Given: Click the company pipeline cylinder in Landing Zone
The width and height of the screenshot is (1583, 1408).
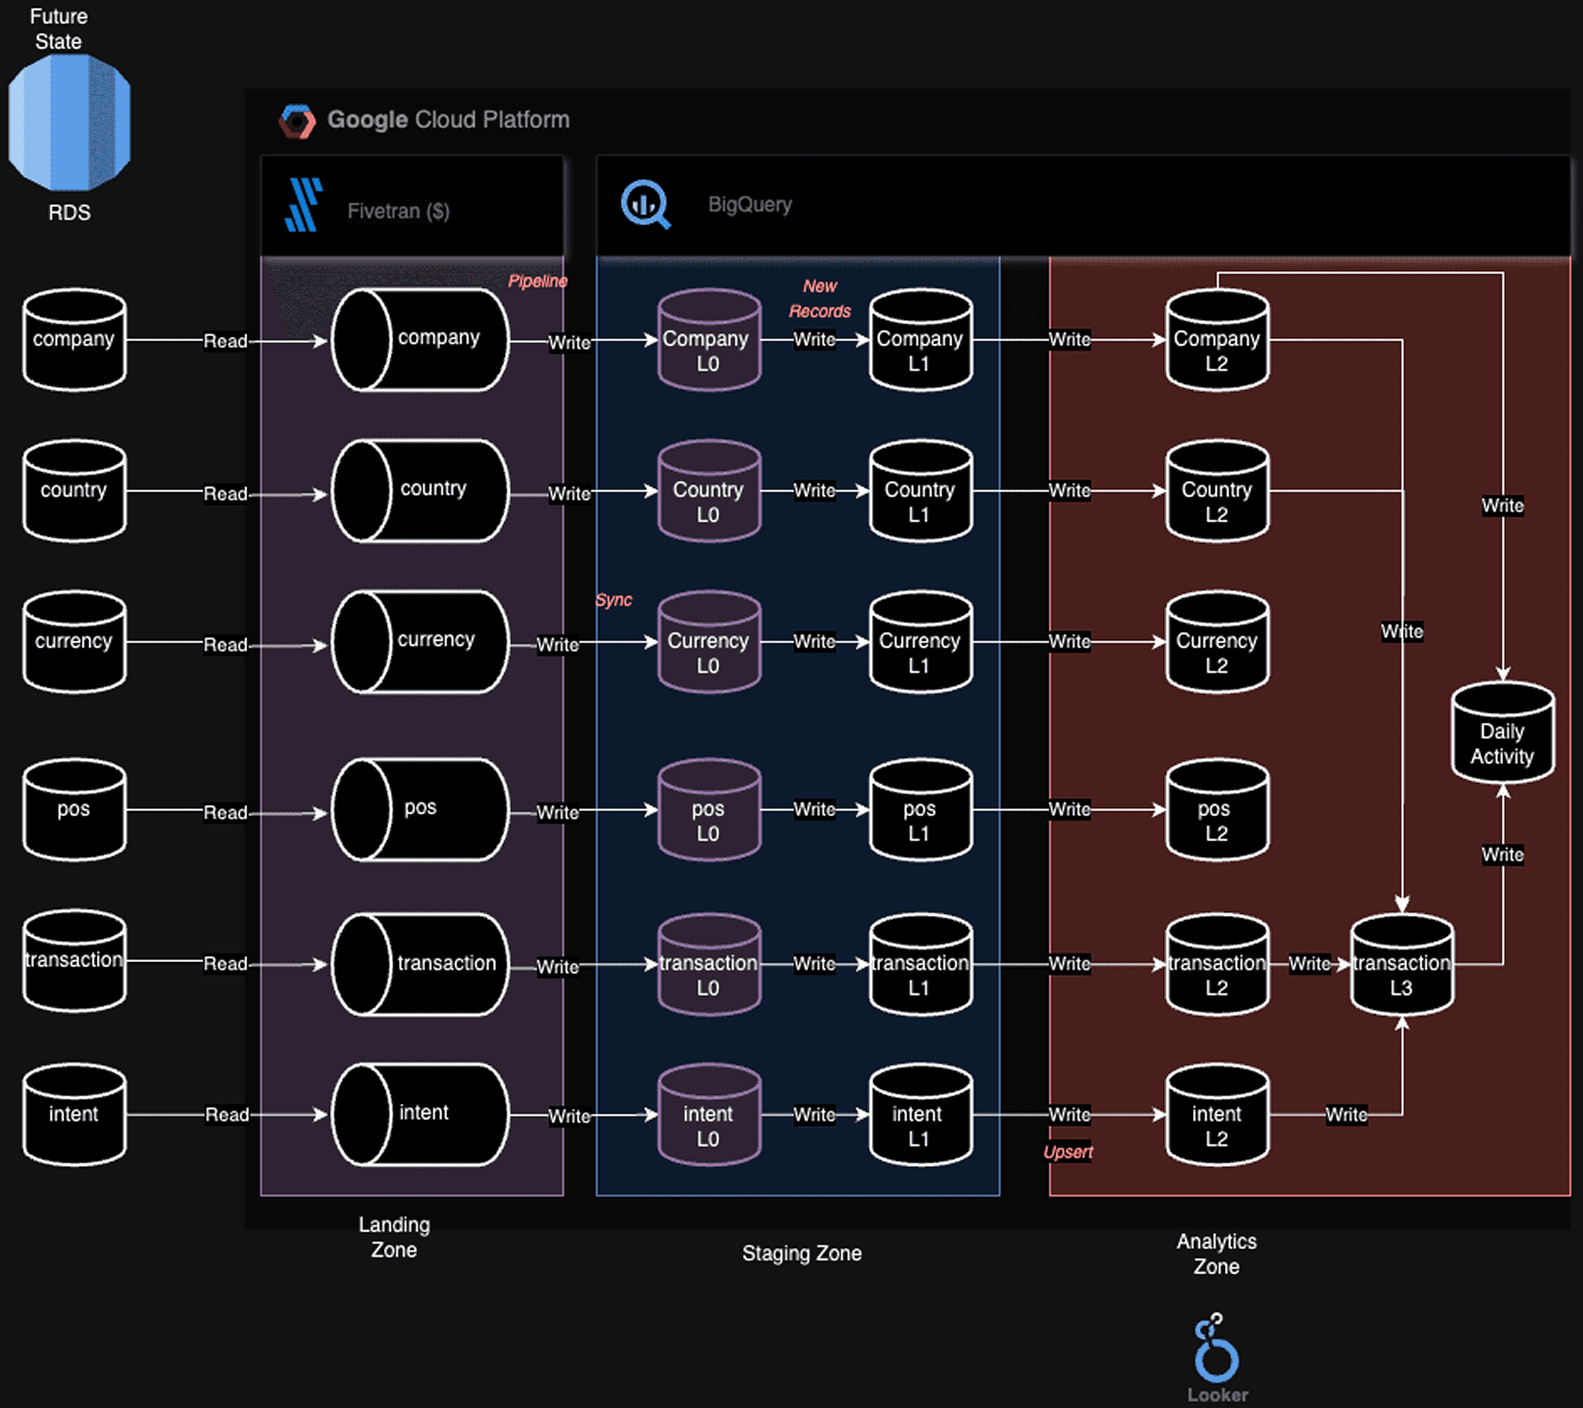Looking at the screenshot, I should tap(421, 340).
